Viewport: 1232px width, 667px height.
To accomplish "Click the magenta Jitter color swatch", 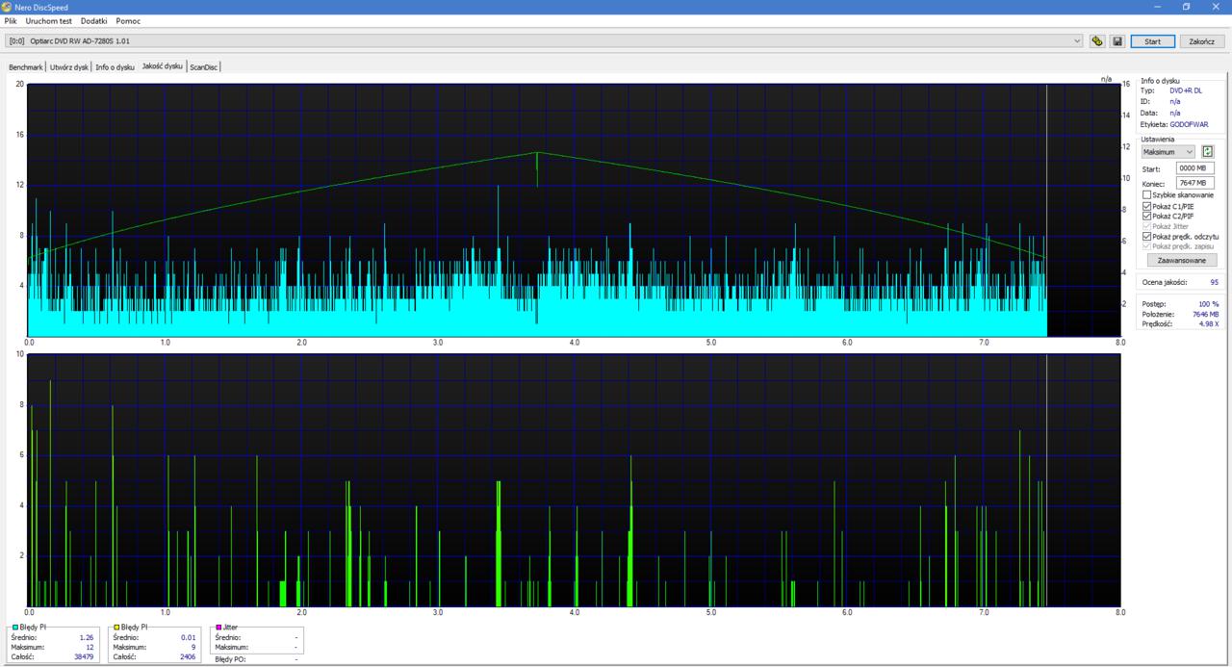I will pos(218,628).
